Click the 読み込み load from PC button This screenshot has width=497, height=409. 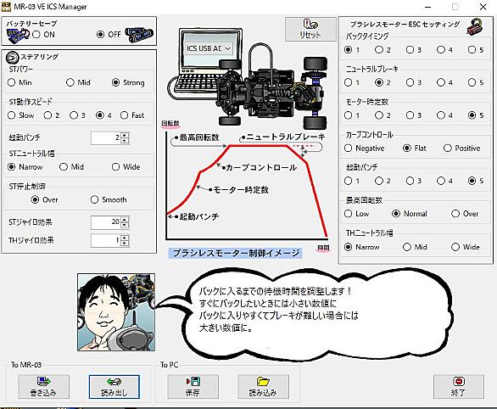coord(263,387)
